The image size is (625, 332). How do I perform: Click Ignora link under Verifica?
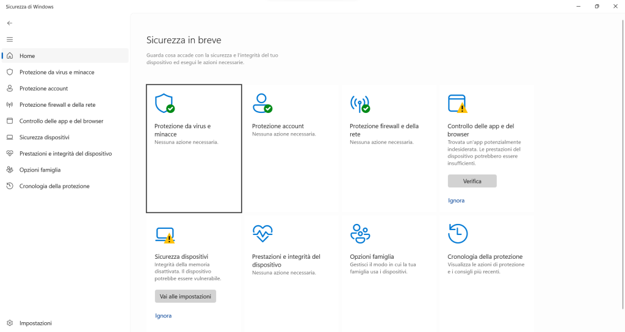pyautogui.click(x=456, y=200)
